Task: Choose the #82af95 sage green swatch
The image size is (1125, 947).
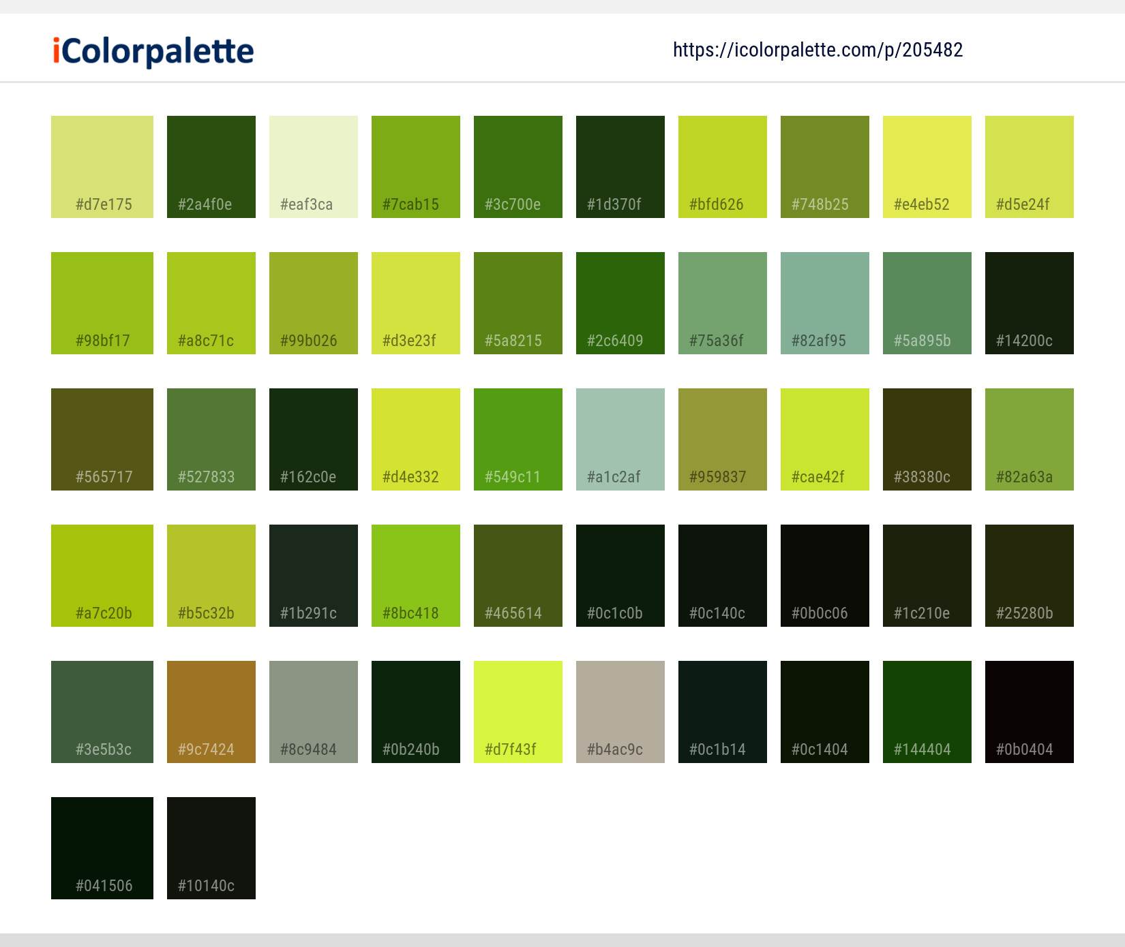Action: (825, 303)
